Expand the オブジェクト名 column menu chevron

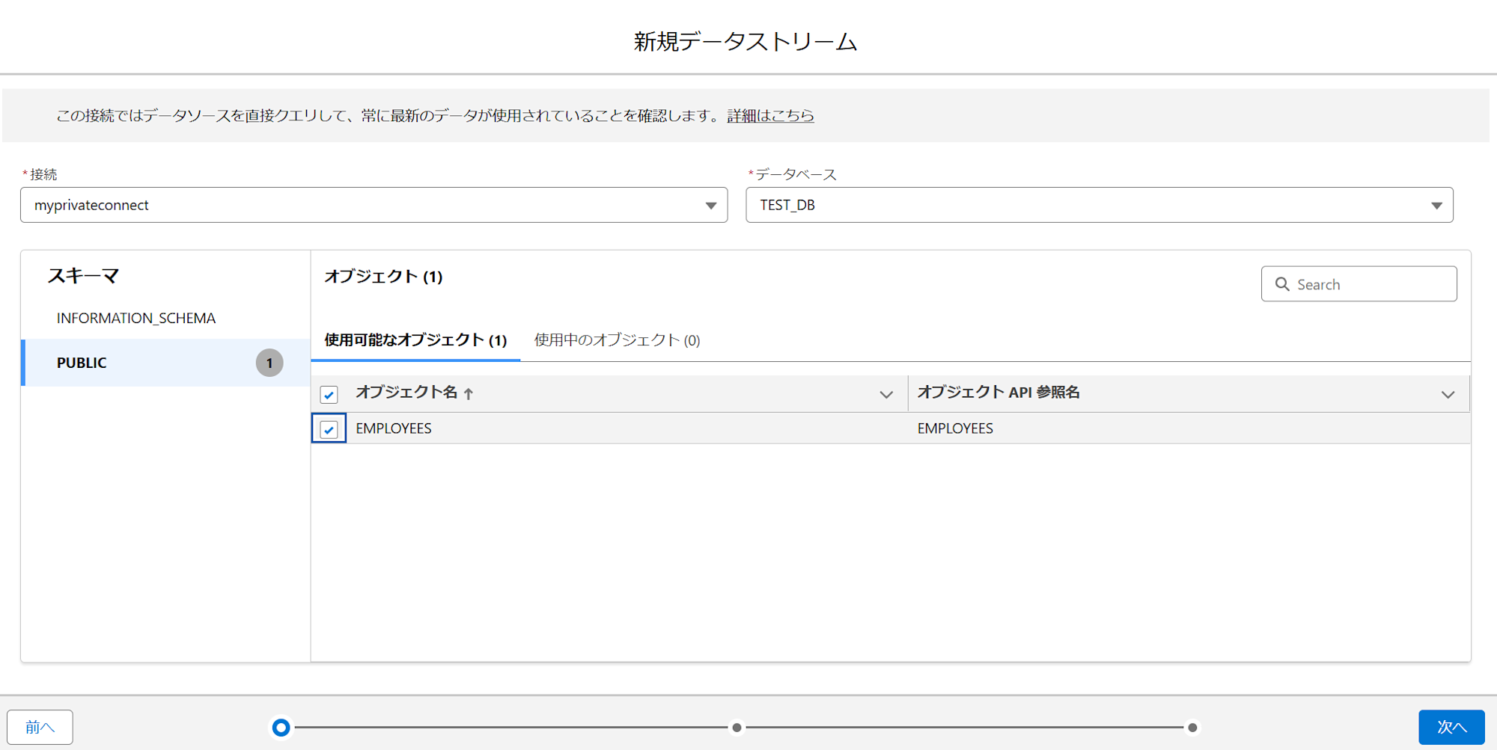[x=886, y=394]
